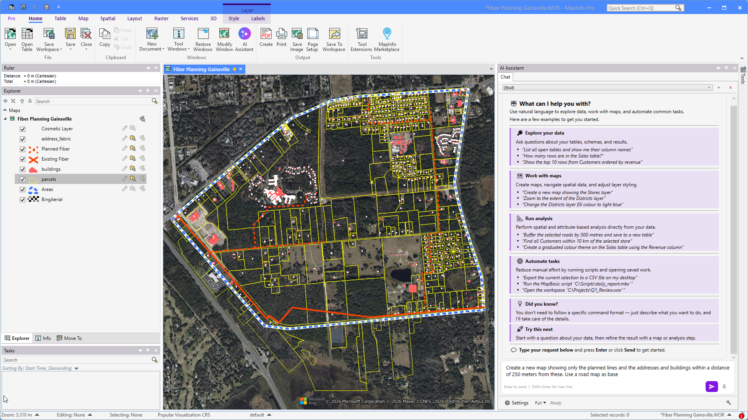Create a new document window
The height and width of the screenshot is (420, 748).
click(152, 39)
